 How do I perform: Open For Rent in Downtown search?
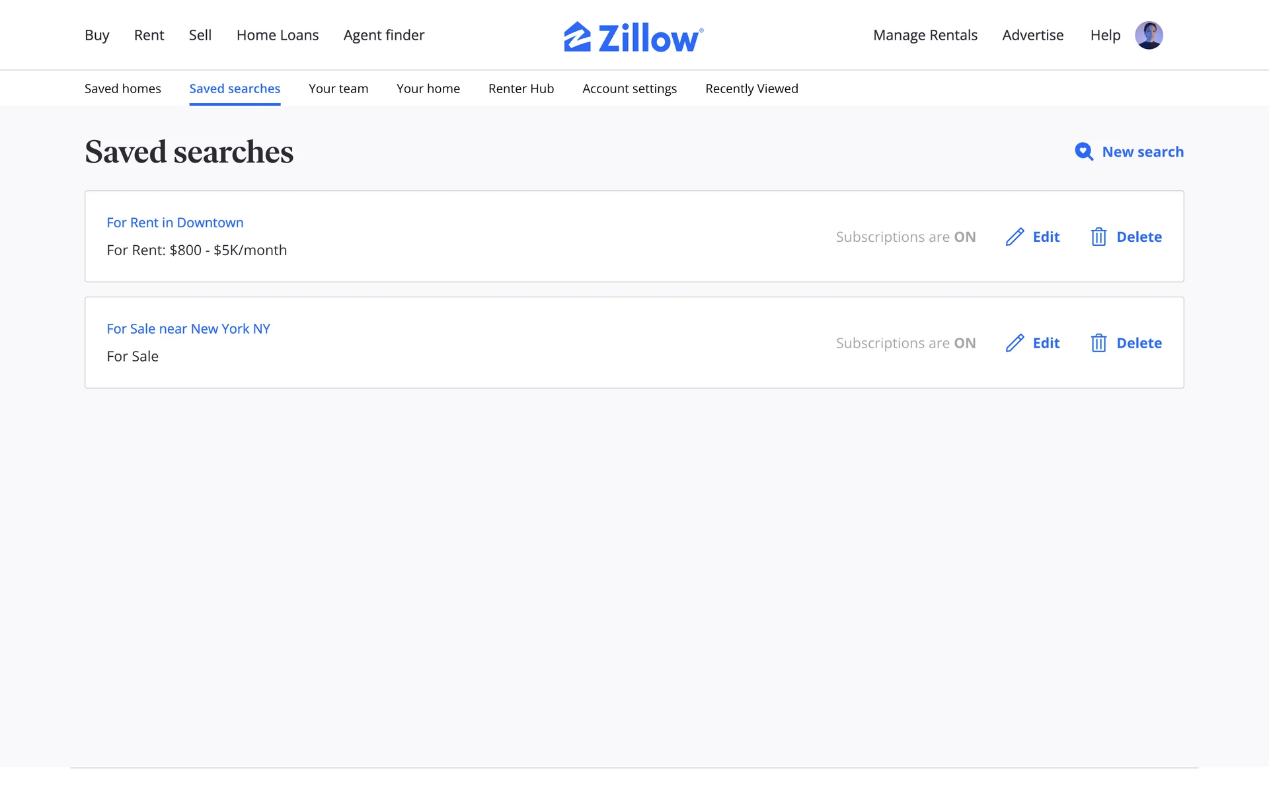(175, 223)
